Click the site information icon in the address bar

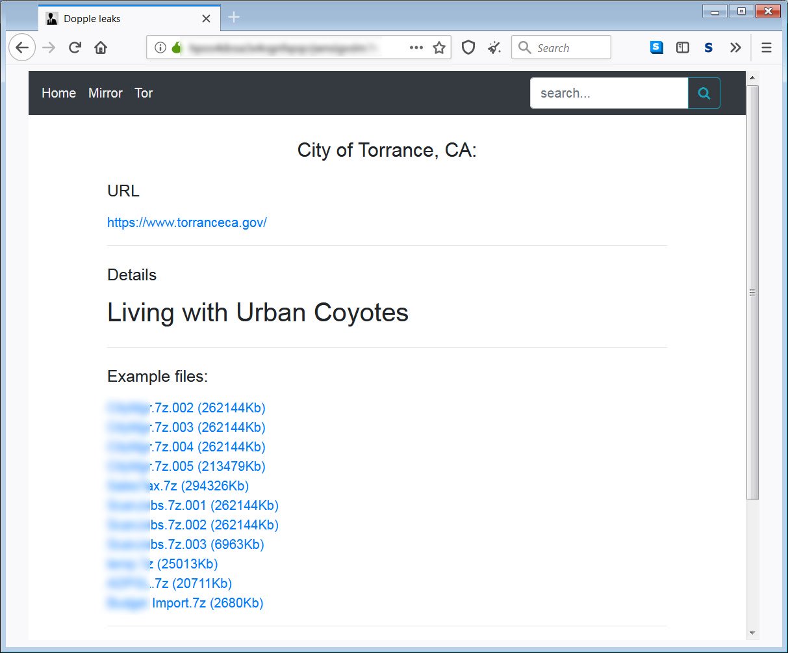coord(160,47)
